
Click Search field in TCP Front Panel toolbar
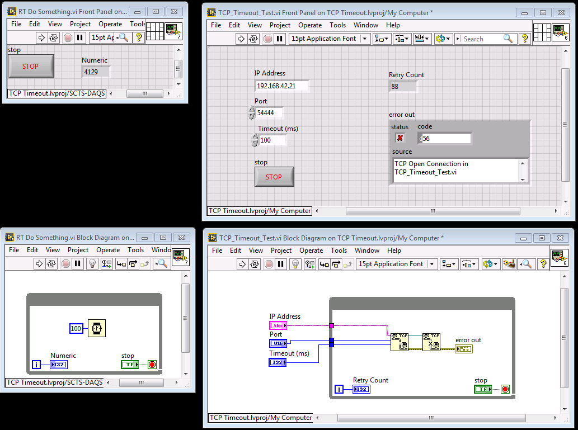[482, 39]
